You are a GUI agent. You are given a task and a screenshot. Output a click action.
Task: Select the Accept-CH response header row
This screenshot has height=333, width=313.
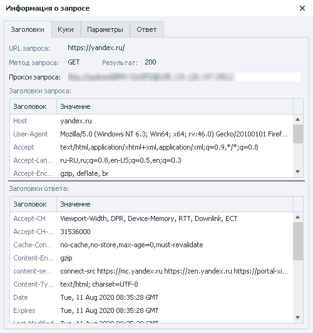(x=151, y=218)
